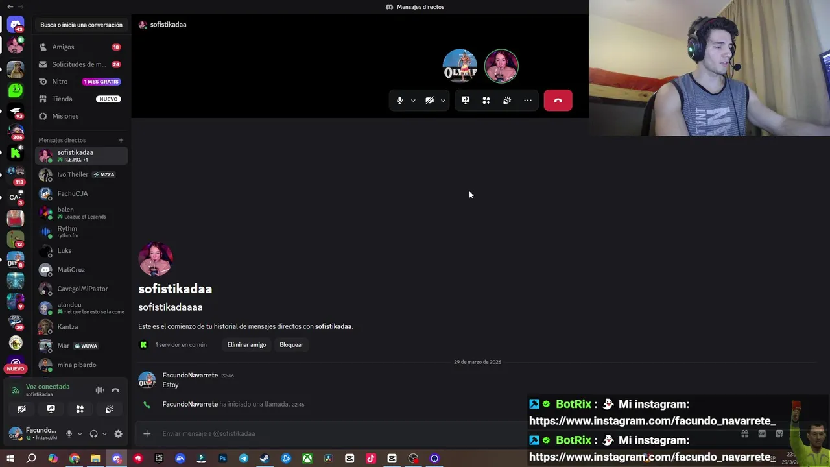Open the Amigos tab
Screen dimensions: 830x467
tap(81, 47)
